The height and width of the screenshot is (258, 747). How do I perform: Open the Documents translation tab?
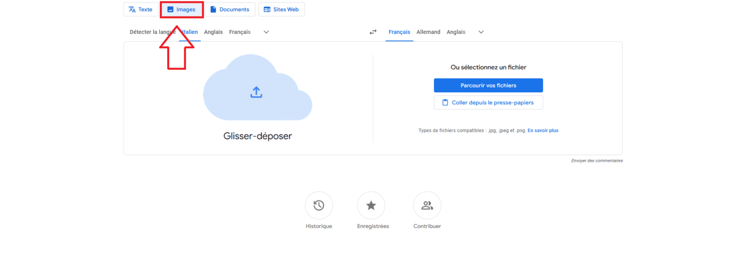click(x=230, y=10)
